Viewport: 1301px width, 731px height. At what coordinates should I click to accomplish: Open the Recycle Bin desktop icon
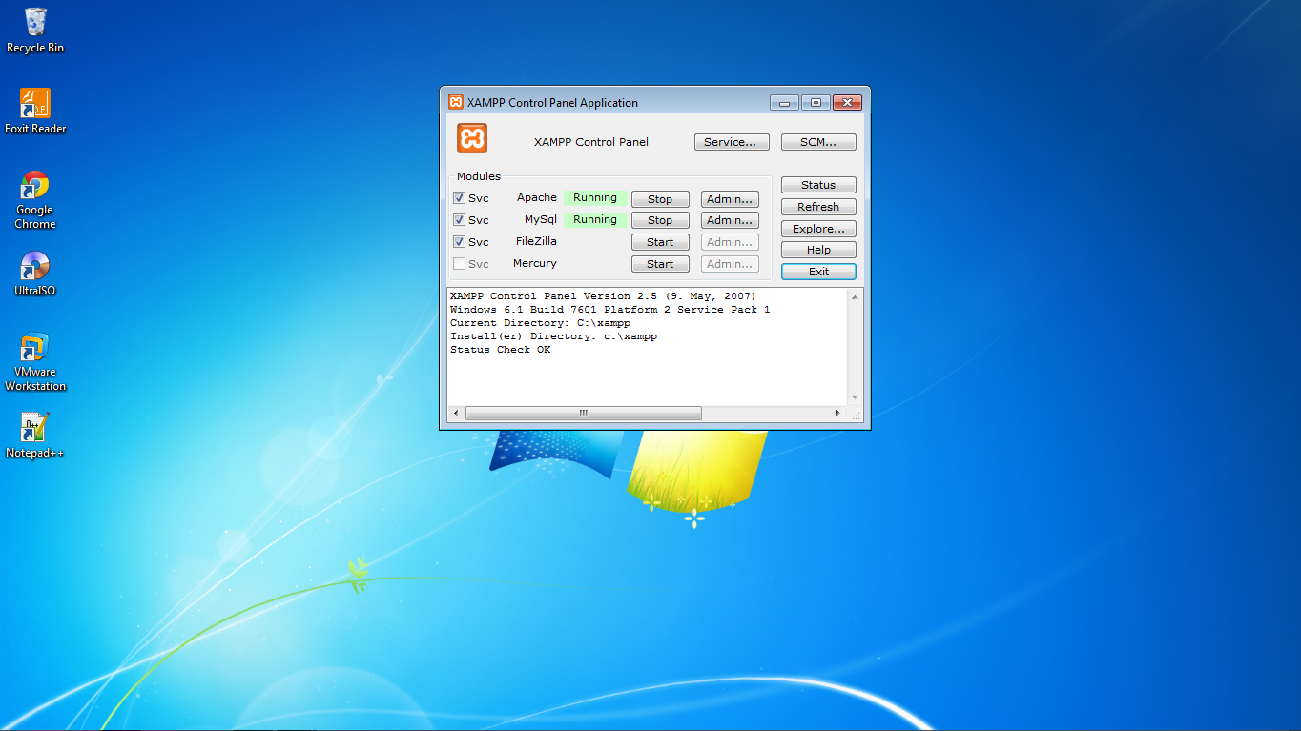click(35, 30)
